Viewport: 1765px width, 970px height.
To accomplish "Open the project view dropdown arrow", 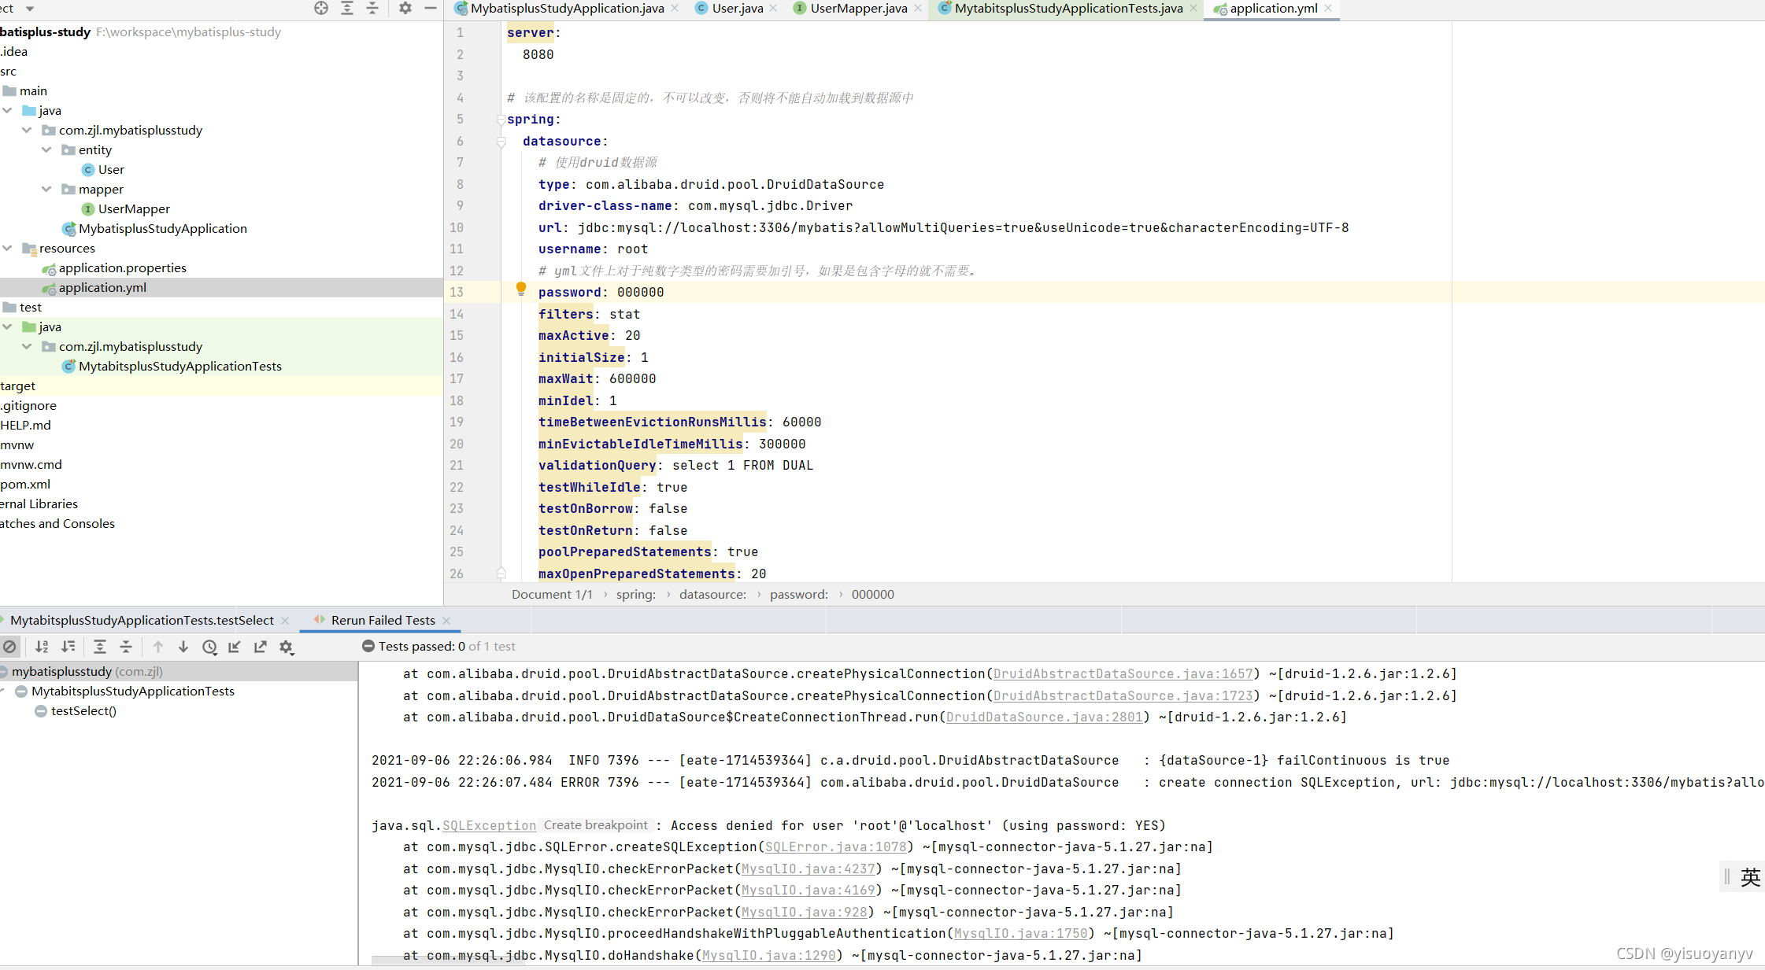I will click(x=30, y=9).
